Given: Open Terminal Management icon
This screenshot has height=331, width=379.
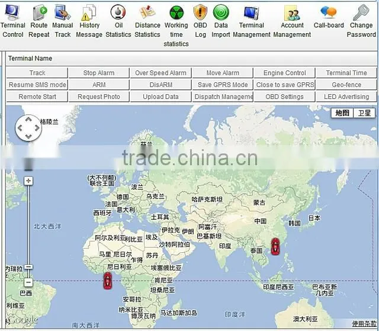Looking at the screenshot, I should click(x=251, y=12).
